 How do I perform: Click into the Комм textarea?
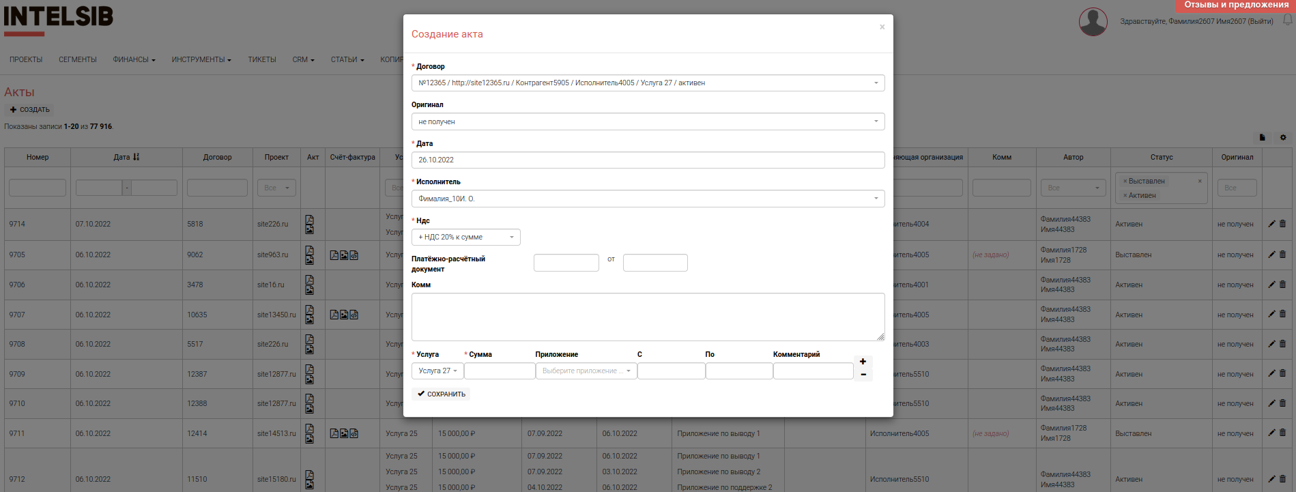pos(647,317)
